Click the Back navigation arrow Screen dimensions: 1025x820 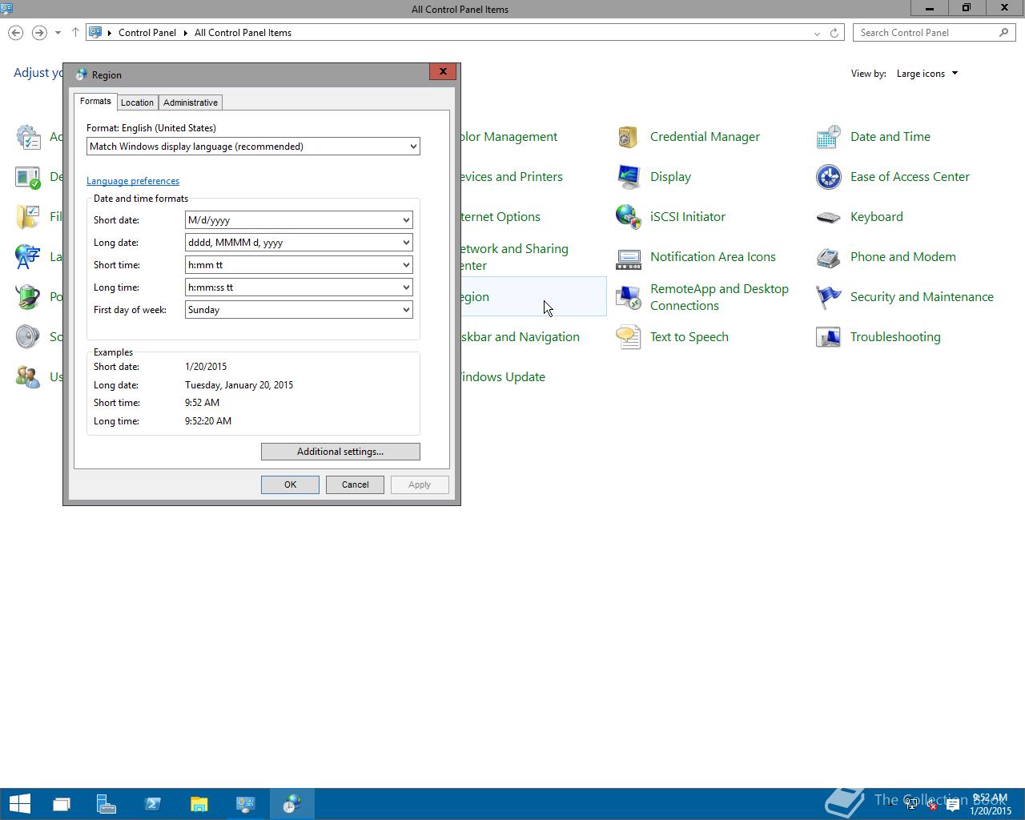coord(15,33)
